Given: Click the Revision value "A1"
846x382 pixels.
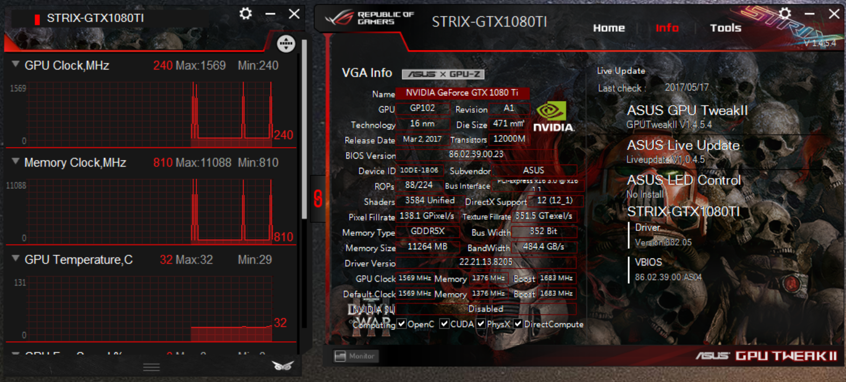Looking at the screenshot, I should 509,108.
